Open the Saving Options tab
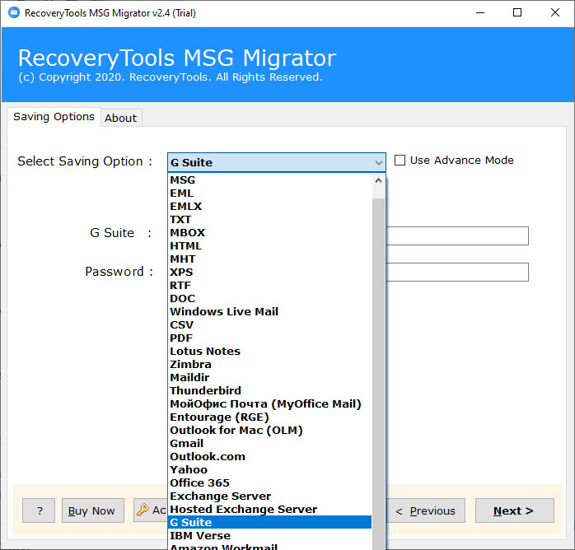This screenshot has width=575, height=550. (x=54, y=117)
